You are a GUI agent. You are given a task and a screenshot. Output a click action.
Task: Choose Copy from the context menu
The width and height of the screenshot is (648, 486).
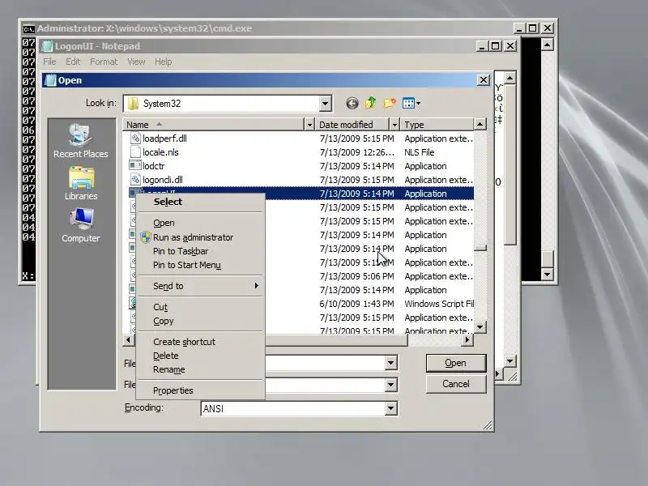click(x=200, y=321)
